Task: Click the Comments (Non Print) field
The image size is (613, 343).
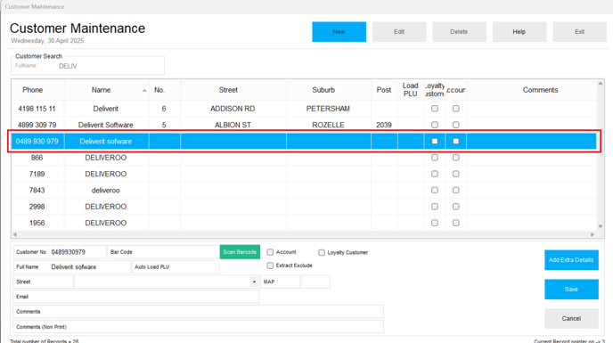Action: 199,327
